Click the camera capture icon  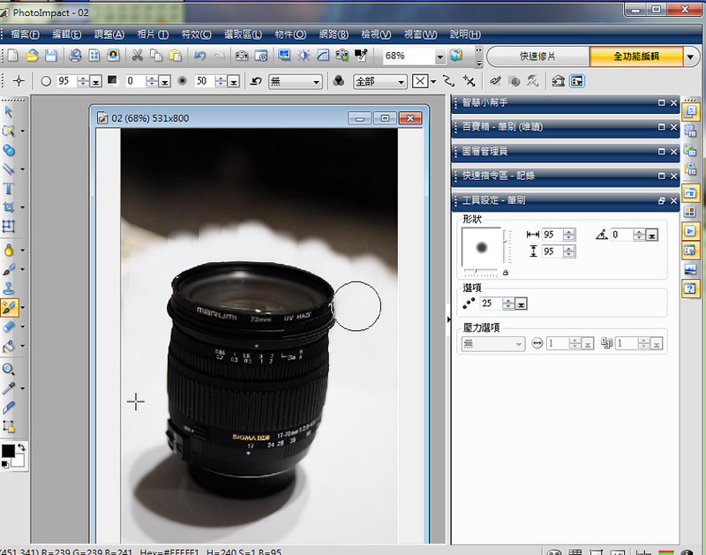click(242, 56)
